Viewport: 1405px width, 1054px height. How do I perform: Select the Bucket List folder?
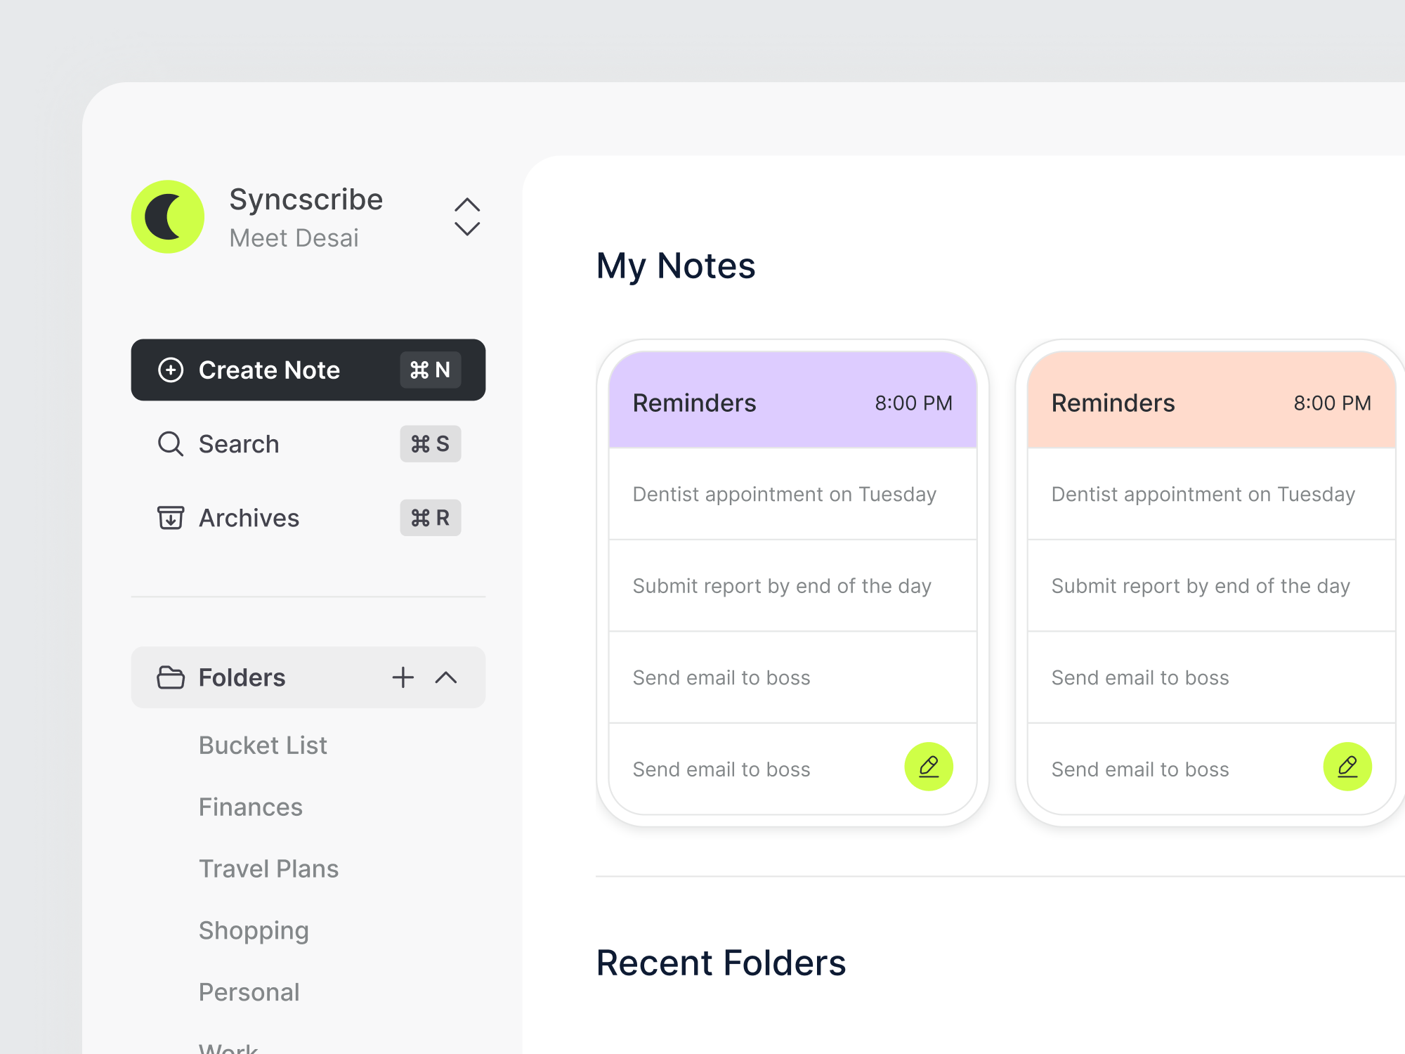[263, 745]
